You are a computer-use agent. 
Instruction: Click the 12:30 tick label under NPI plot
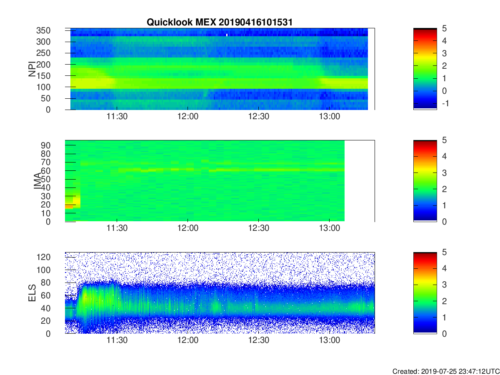tap(259, 117)
